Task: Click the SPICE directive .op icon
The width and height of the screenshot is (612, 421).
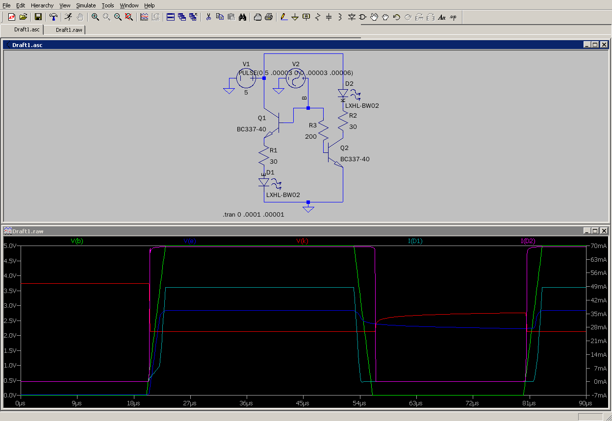Action: [x=453, y=17]
